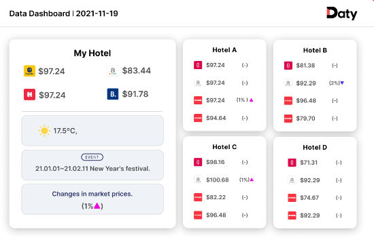The image size is (374, 248).
Task: Click the Daty logo in the header
Action: click(341, 14)
